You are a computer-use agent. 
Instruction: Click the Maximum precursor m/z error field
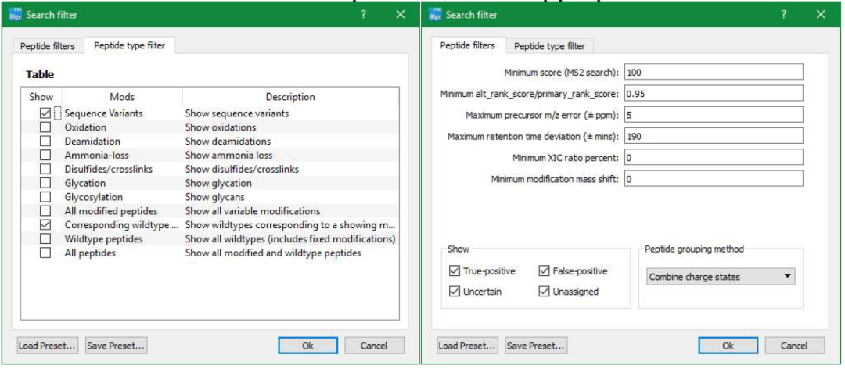click(x=714, y=115)
